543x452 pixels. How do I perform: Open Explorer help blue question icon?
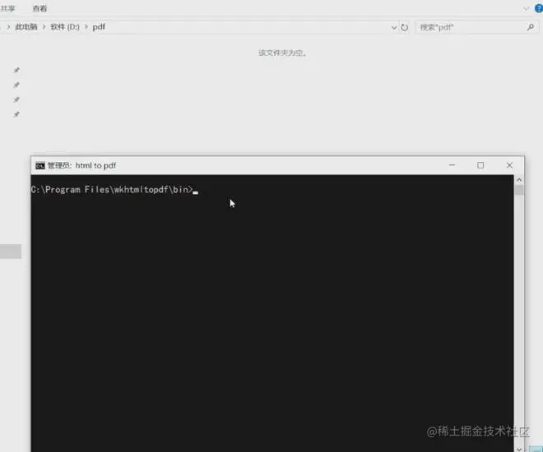click(539, 8)
